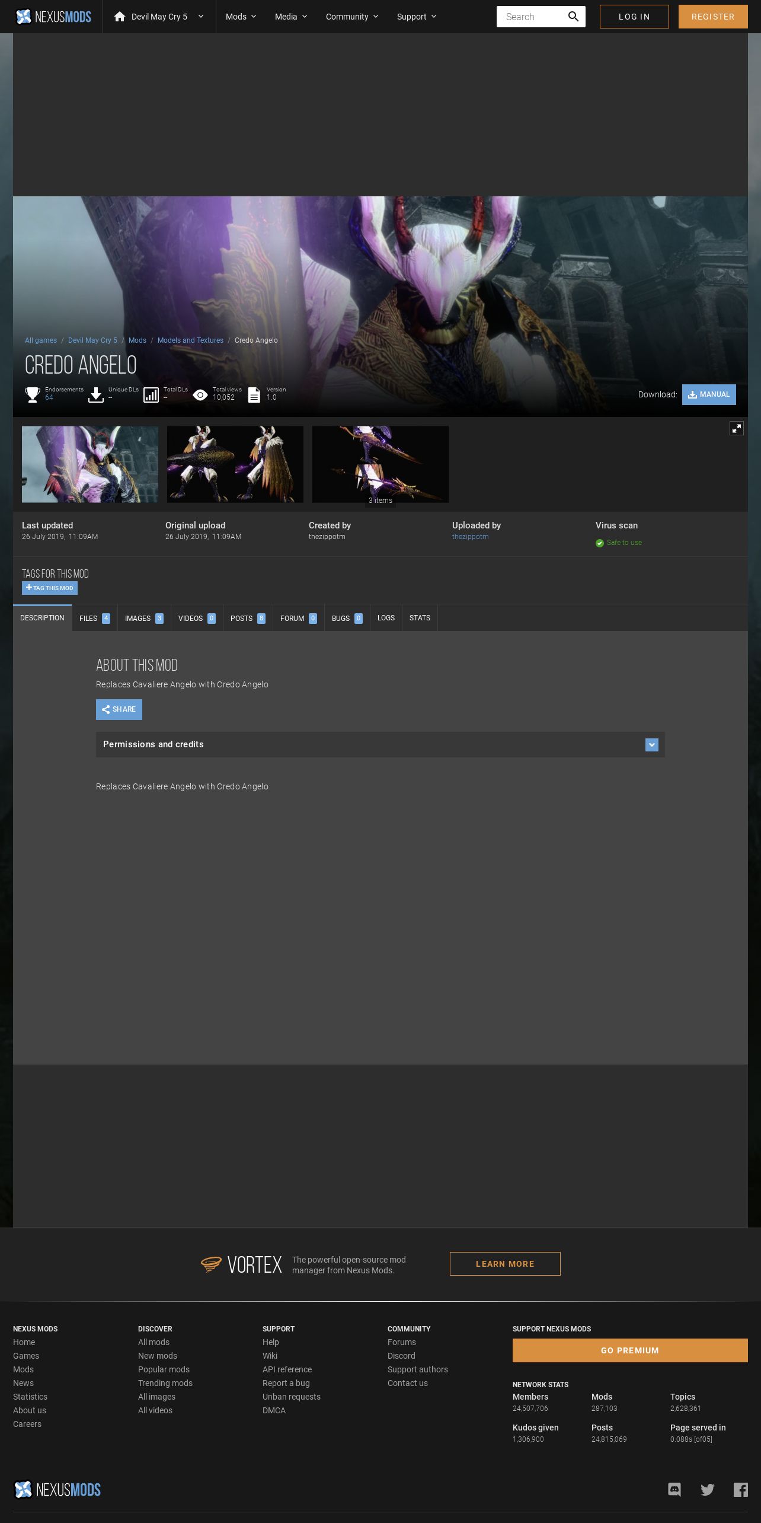
Task: Click footer Wiki link
Action: 270,1356
